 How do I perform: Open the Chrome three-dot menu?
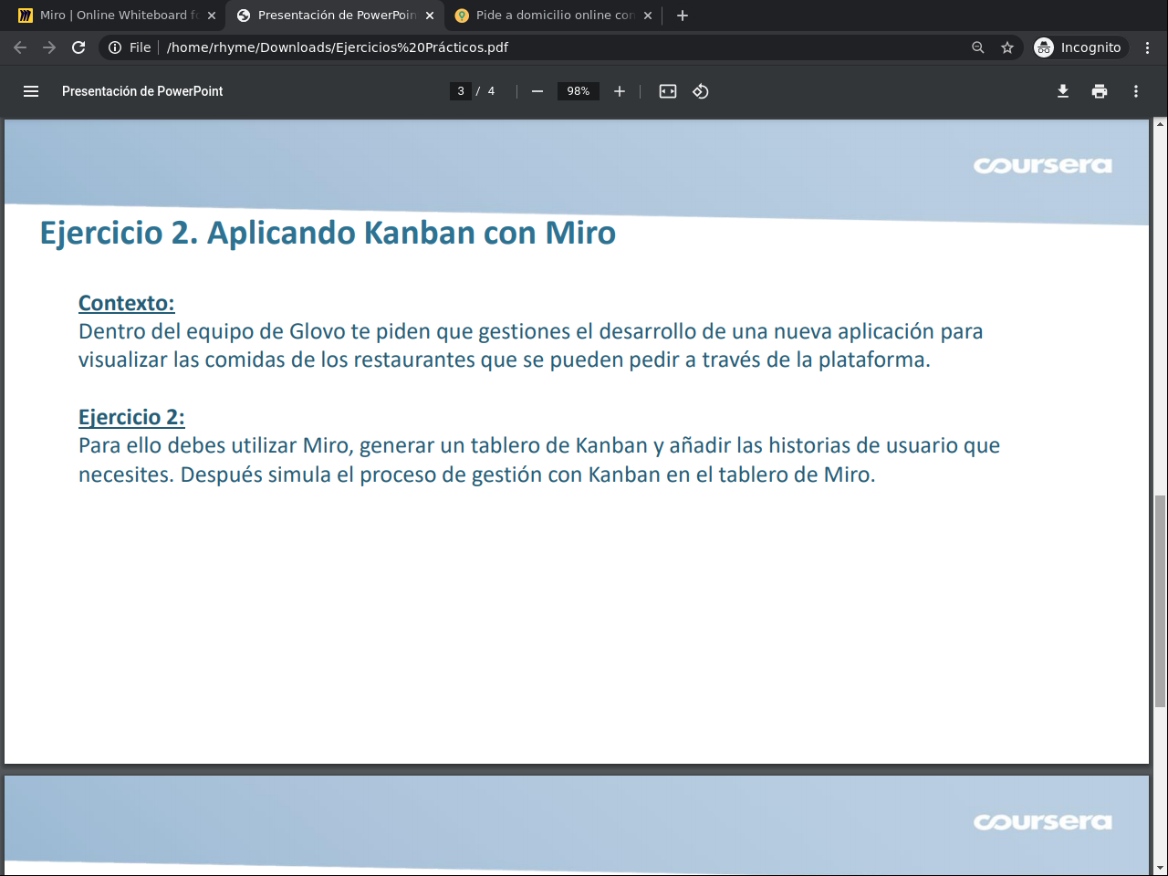click(x=1148, y=47)
